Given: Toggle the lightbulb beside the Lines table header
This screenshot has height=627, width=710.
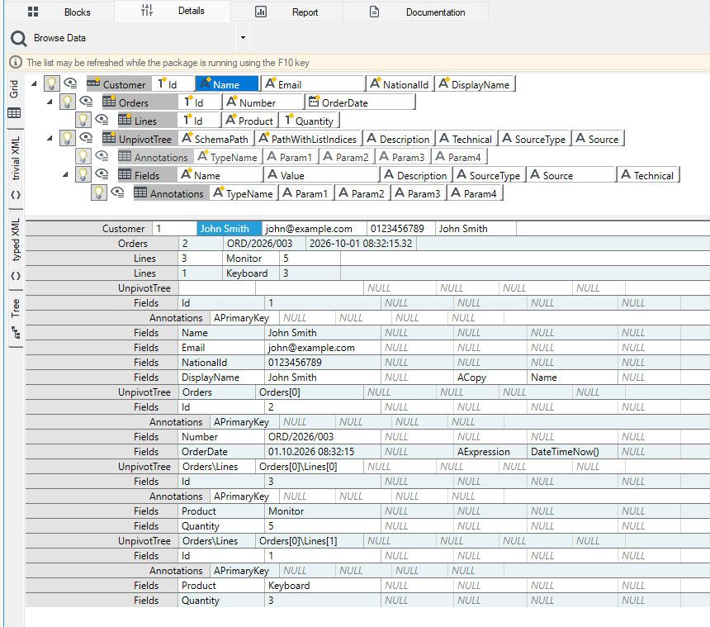Looking at the screenshot, I should tap(83, 120).
